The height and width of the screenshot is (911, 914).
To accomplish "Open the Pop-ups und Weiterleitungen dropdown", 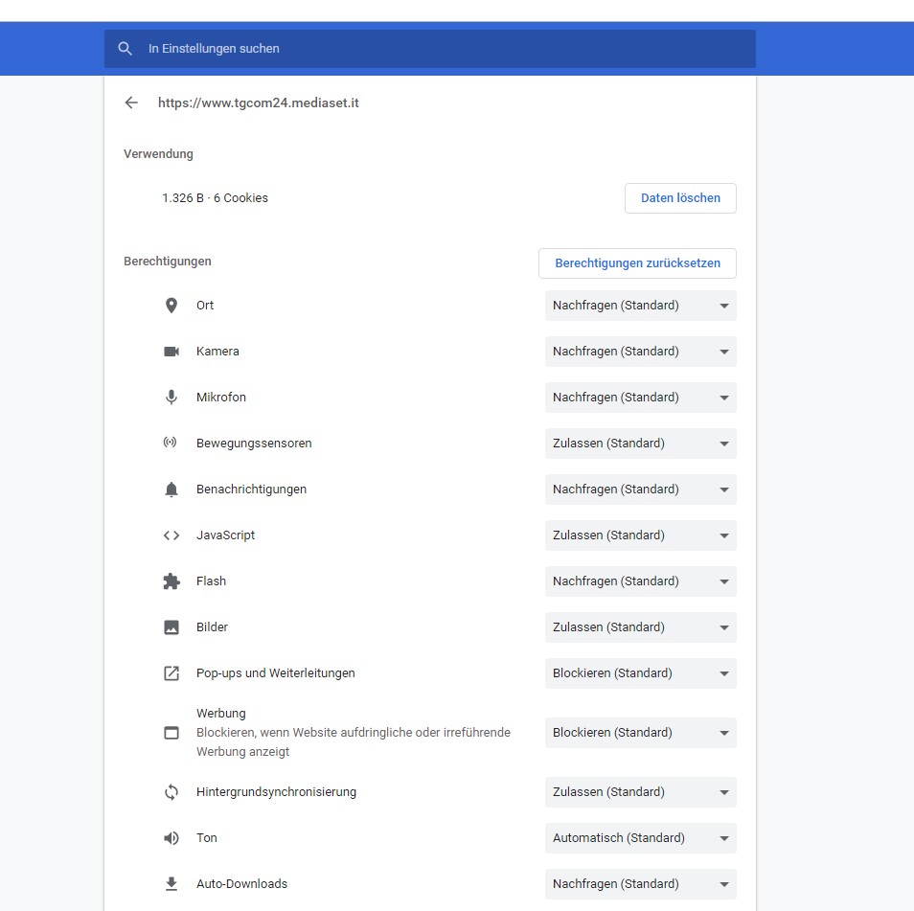I will pyautogui.click(x=640, y=673).
